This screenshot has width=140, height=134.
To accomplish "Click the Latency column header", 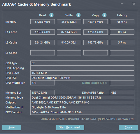I will (x=122, y=15).
